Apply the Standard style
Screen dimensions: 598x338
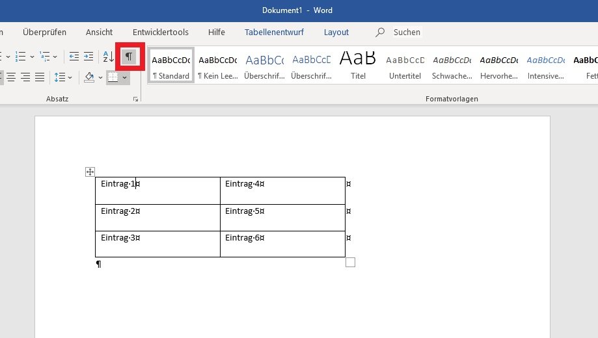(x=171, y=65)
